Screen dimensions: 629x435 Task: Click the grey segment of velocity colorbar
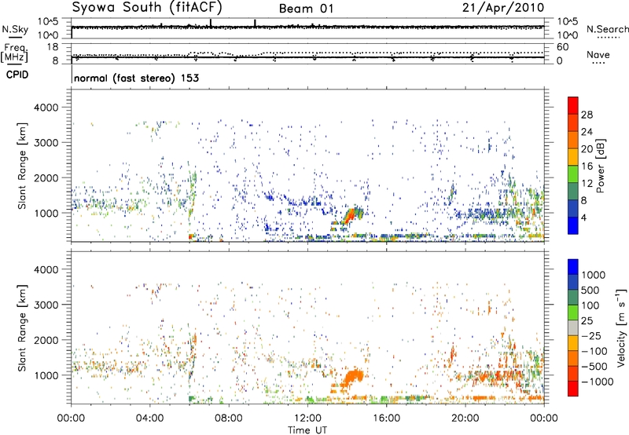point(573,327)
